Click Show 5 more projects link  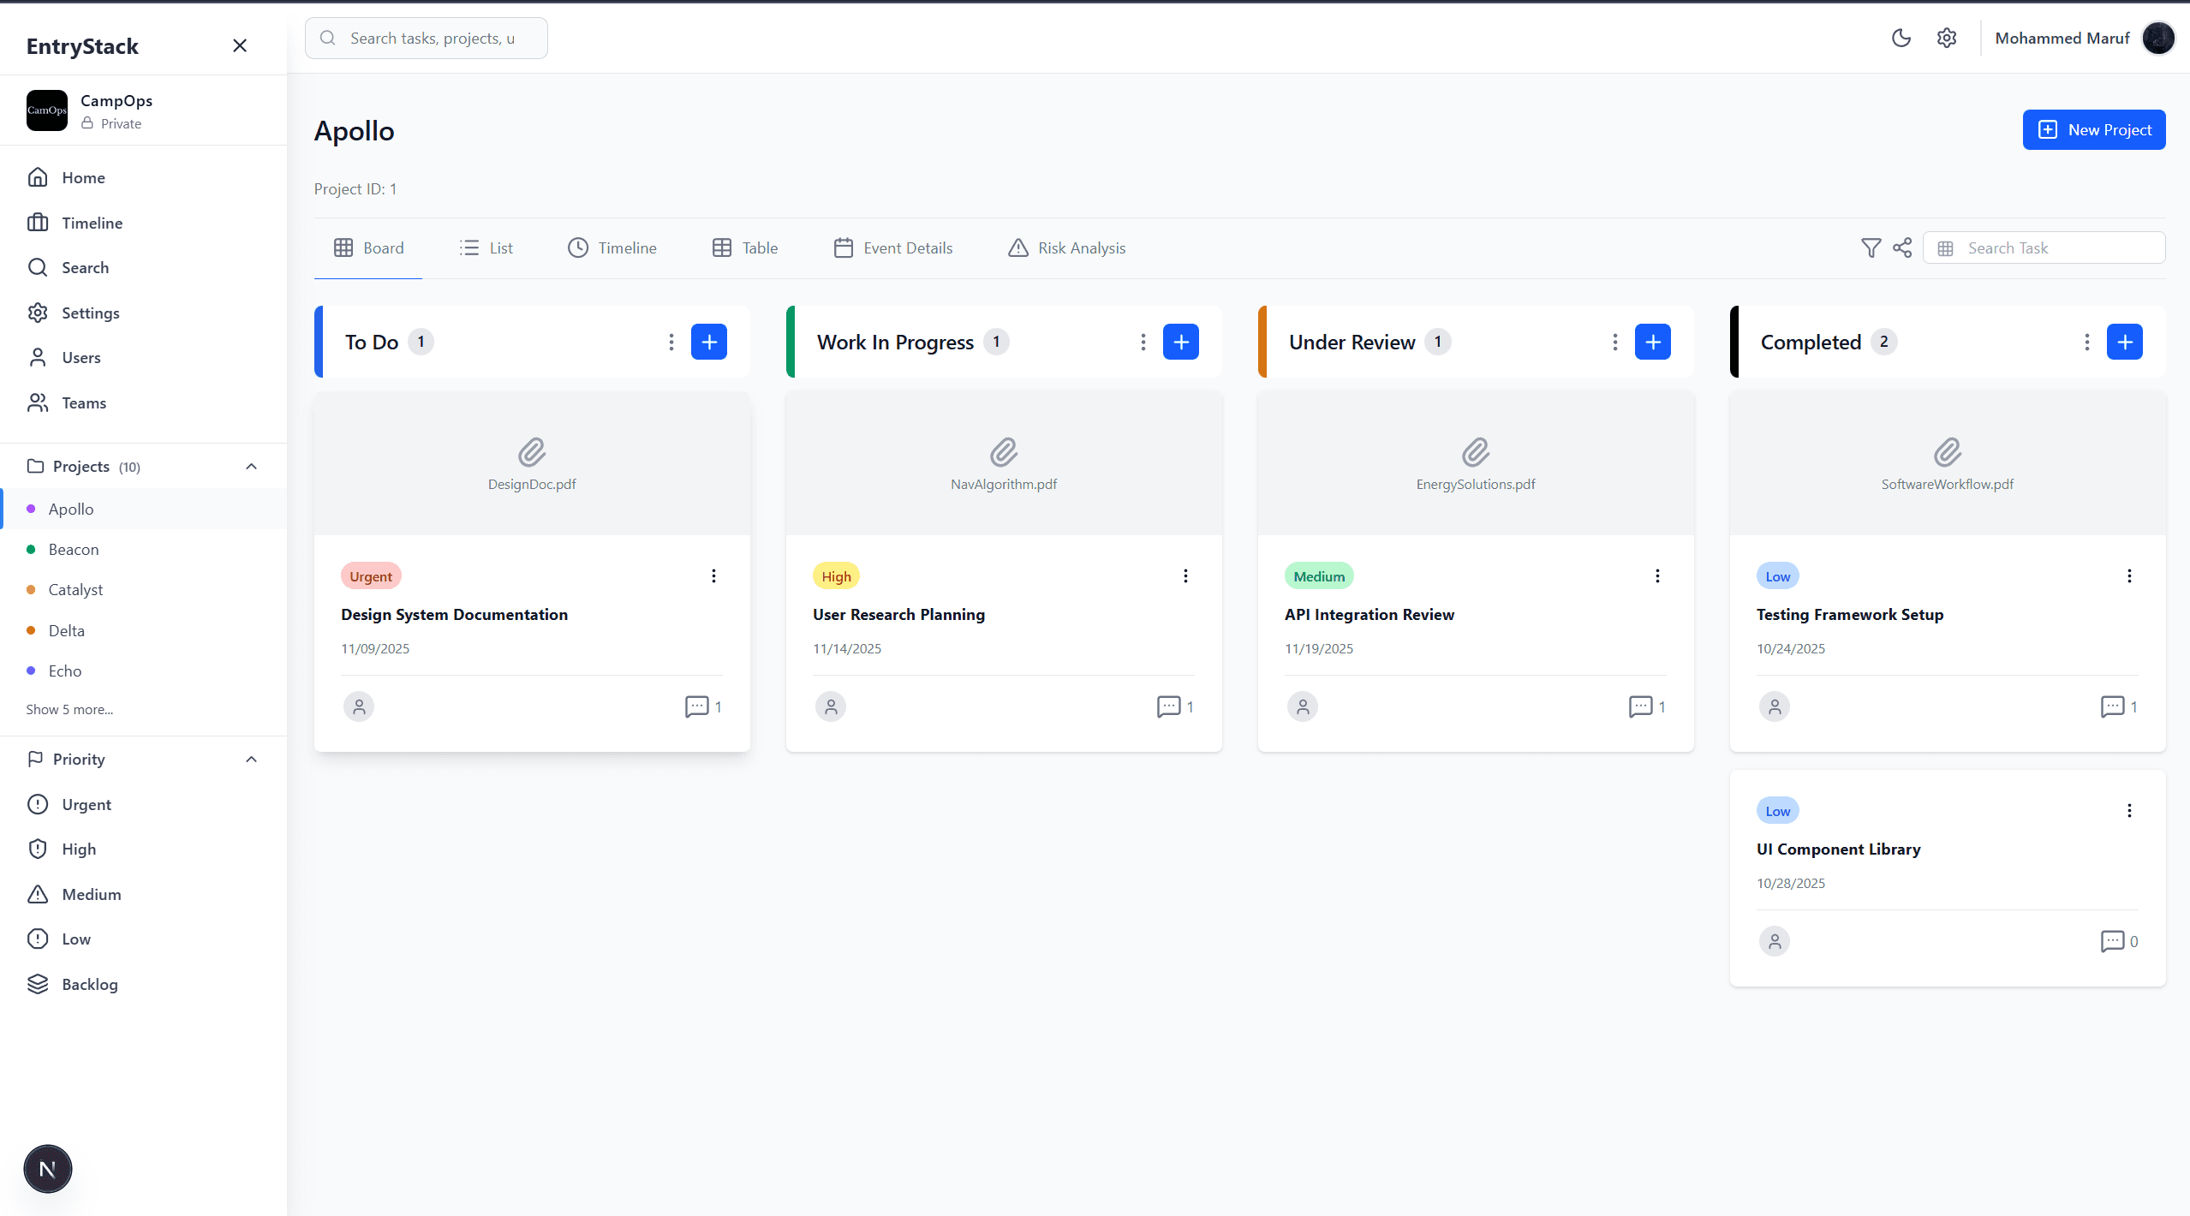(69, 709)
